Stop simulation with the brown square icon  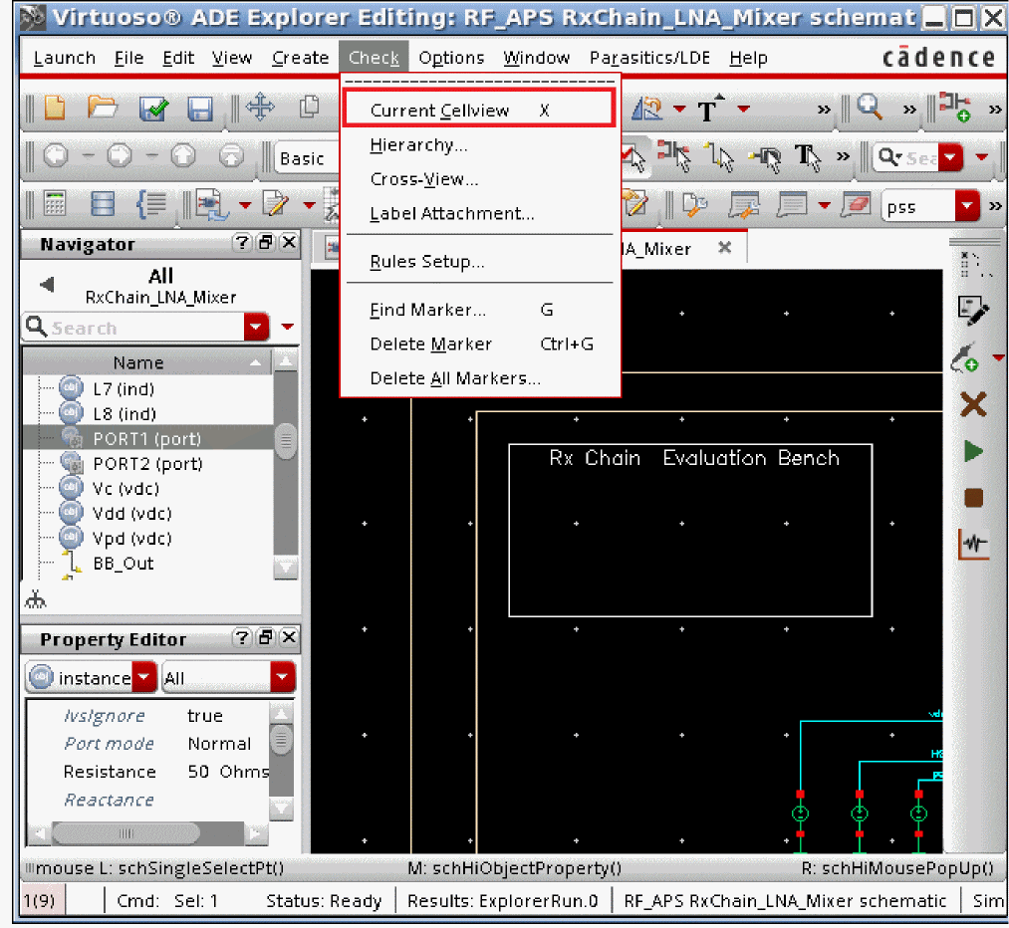973,497
